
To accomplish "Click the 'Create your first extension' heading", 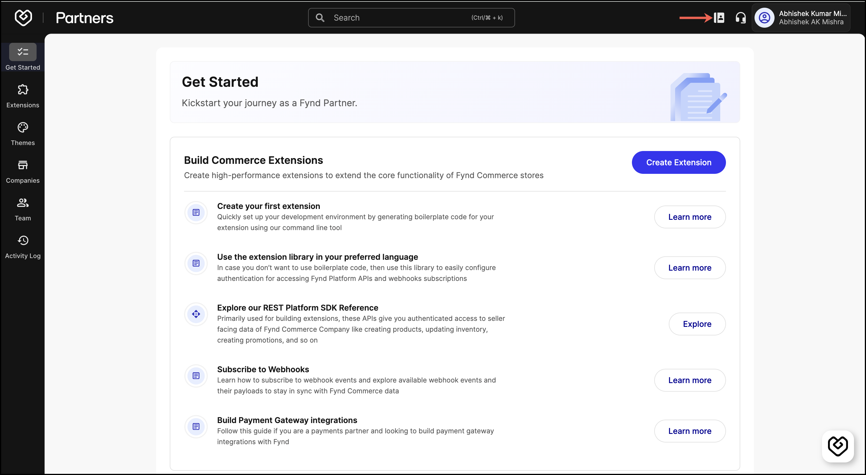I will tap(269, 206).
